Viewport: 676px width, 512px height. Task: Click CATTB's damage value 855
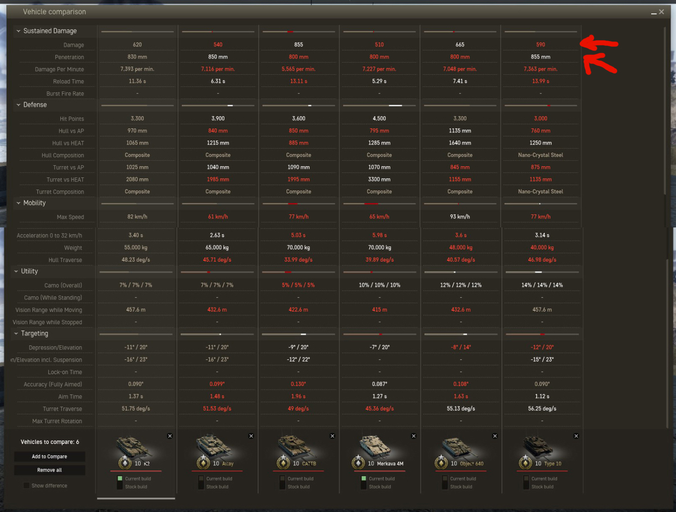pyautogui.click(x=299, y=45)
